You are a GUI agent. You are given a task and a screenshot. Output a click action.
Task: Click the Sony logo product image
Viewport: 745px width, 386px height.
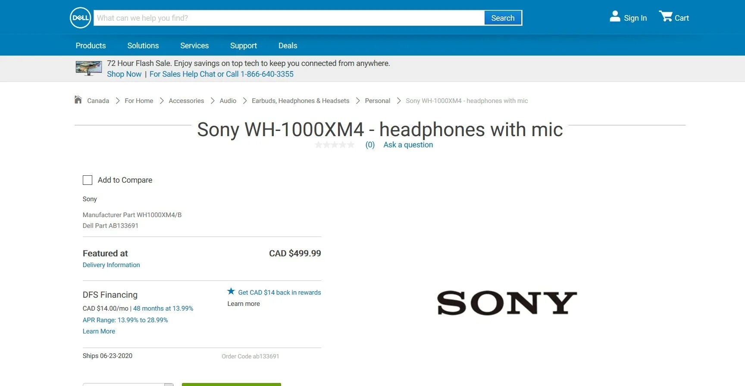click(x=507, y=303)
